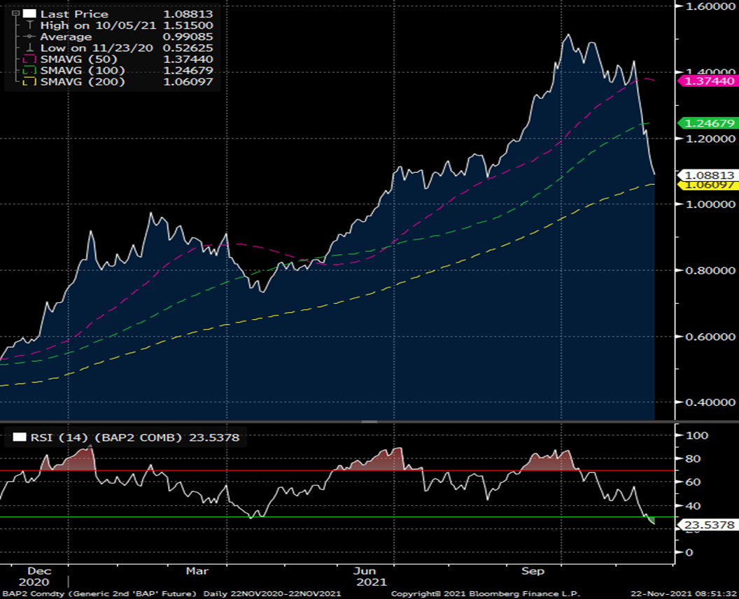The width and height of the screenshot is (739, 599).
Task: Click the 0.99085 average value in legend
Action: tap(188, 37)
